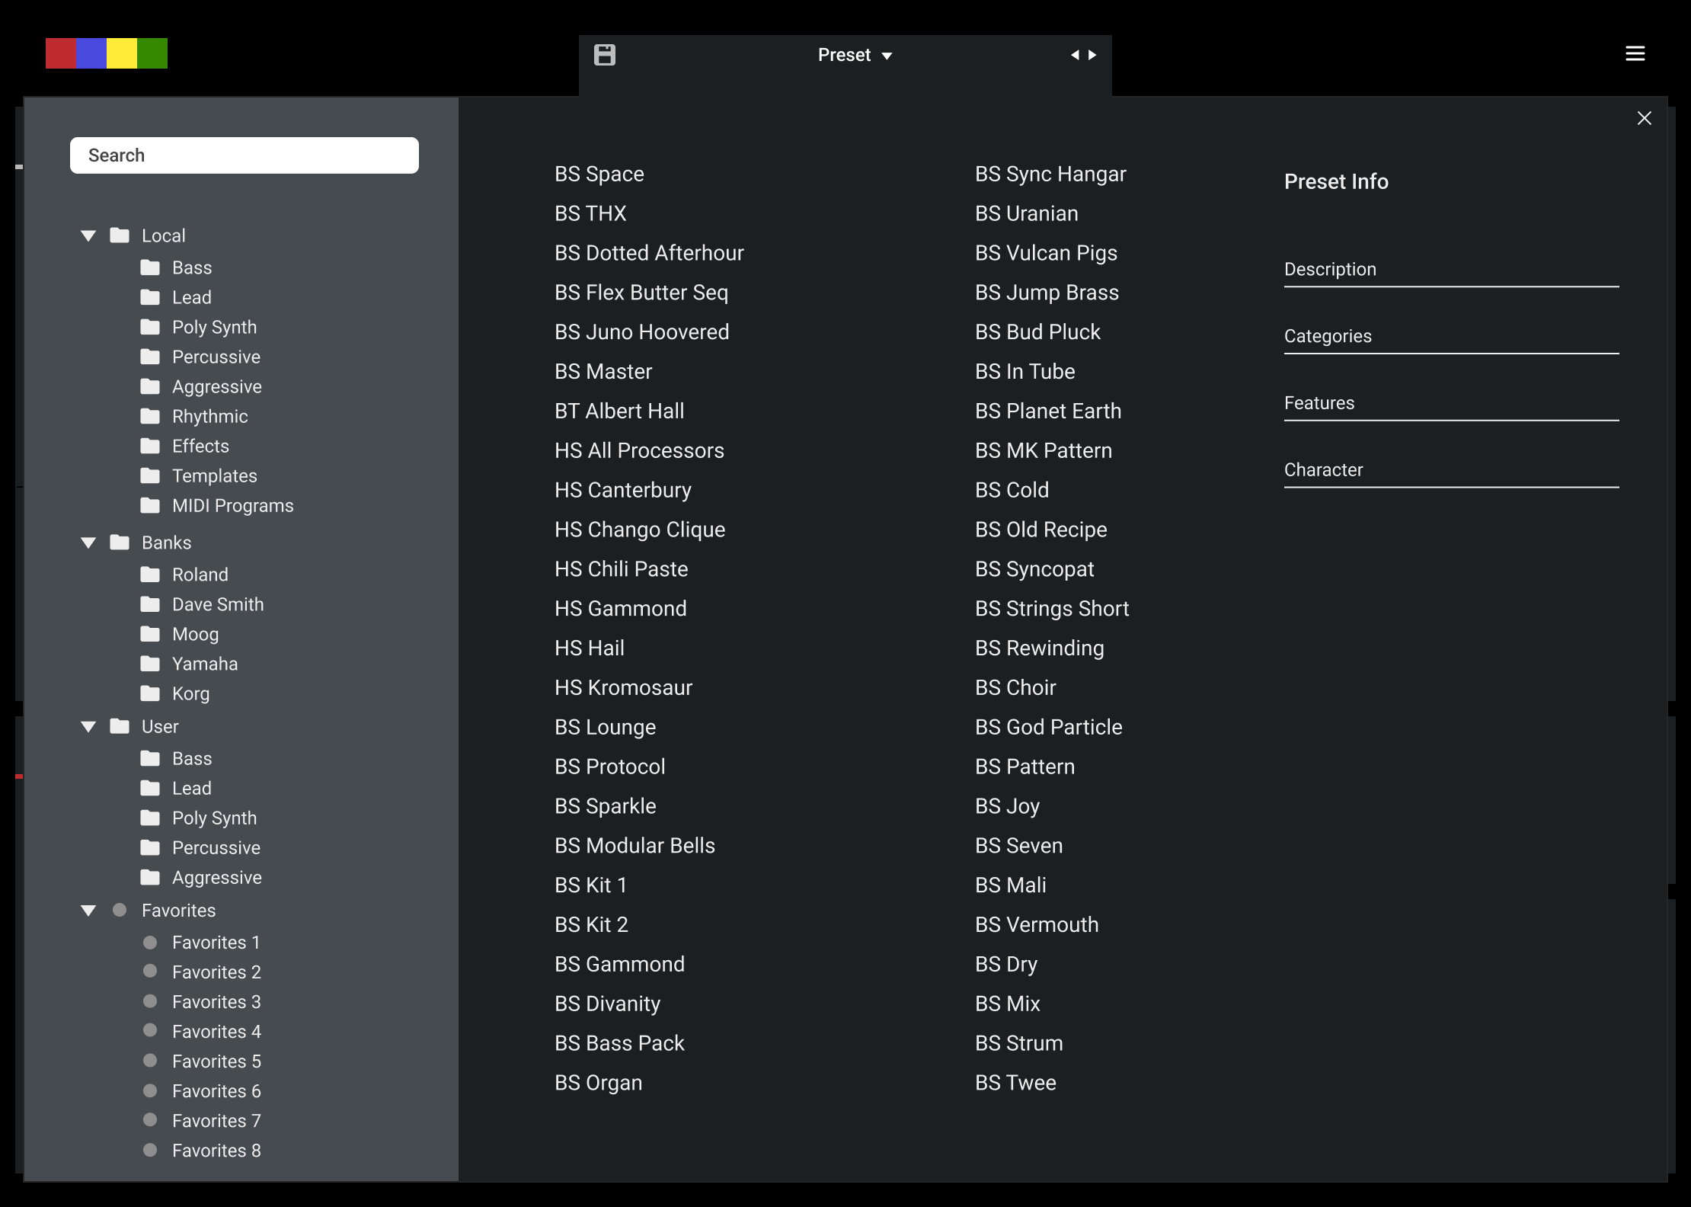Close the preset browser panel
Screen dimensions: 1691x1207
(x=1644, y=118)
